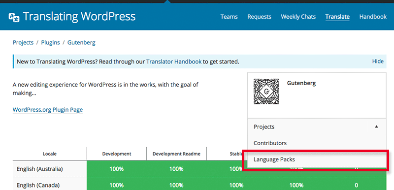Sort by the Development Readme column header
The height and width of the screenshot is (190, 394).
pos(176,154)
